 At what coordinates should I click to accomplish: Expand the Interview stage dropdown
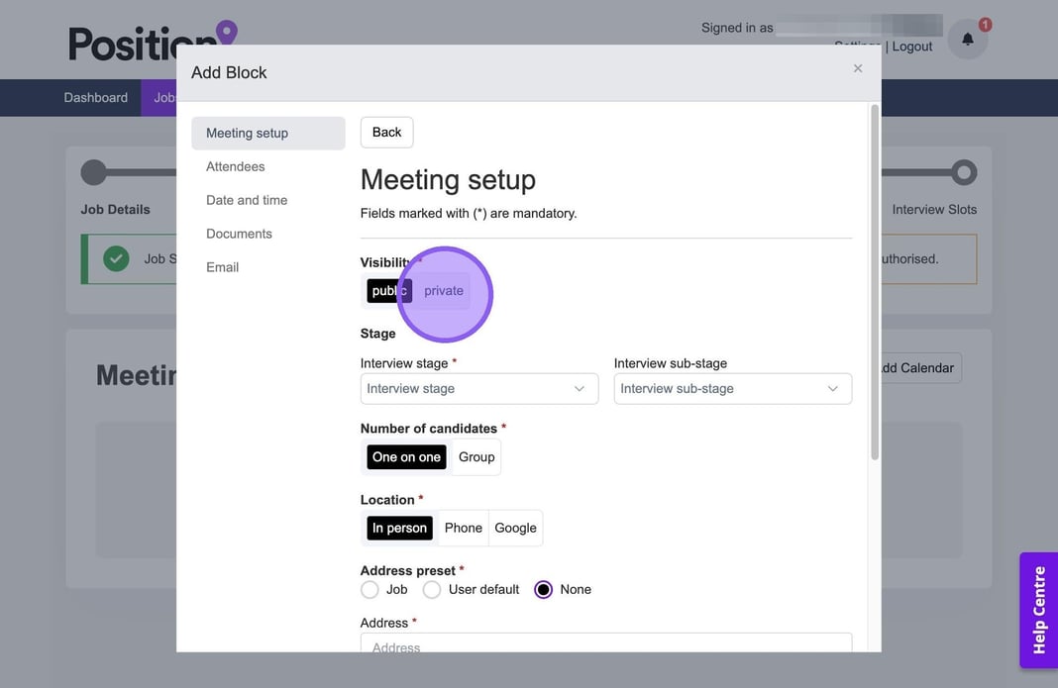478,389
